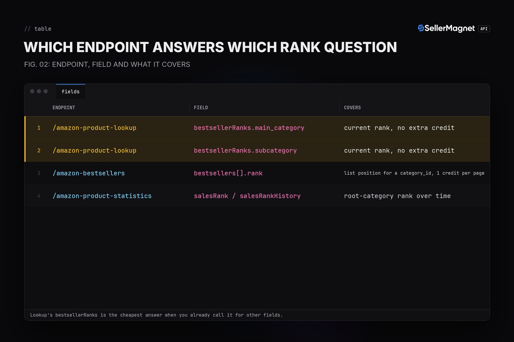
Task: Select "current rank, no extra credit" in subcategory row
Action: [399, 151]
